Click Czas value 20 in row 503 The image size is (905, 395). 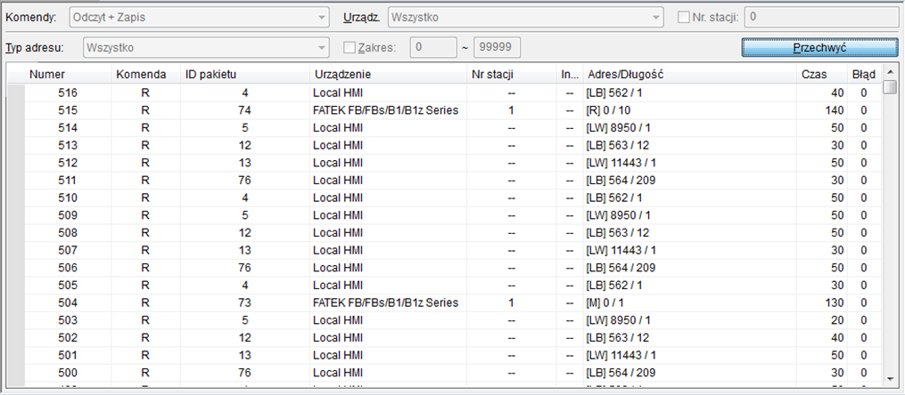click(x=837, y=320)
